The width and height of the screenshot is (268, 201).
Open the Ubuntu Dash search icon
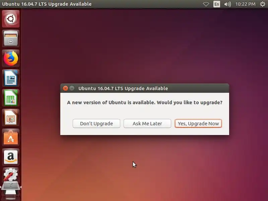[x=11, y=19]
